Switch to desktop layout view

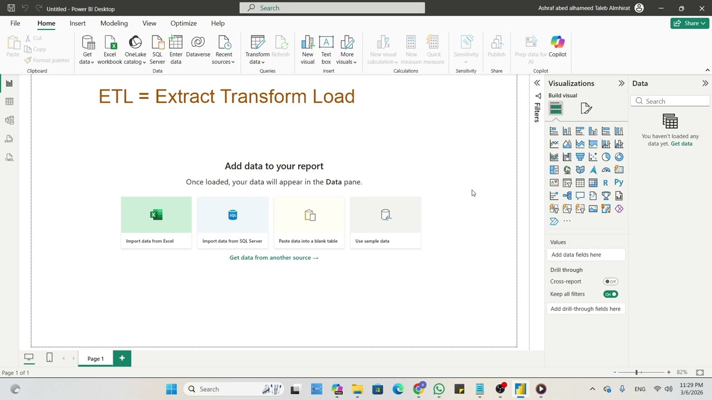(x=29, y=358)
